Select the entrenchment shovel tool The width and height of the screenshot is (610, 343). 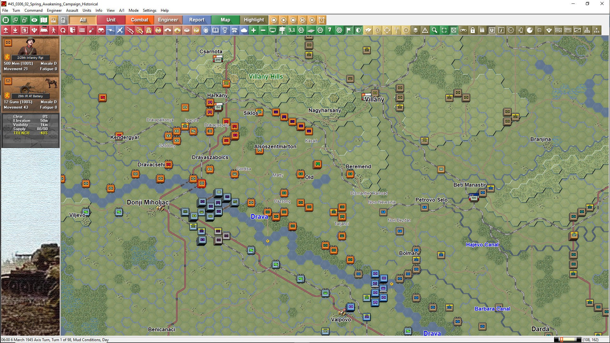click(91, 30)
